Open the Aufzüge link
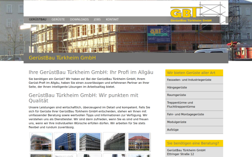Viewport: 252px width, 157px height. point(194,130)
